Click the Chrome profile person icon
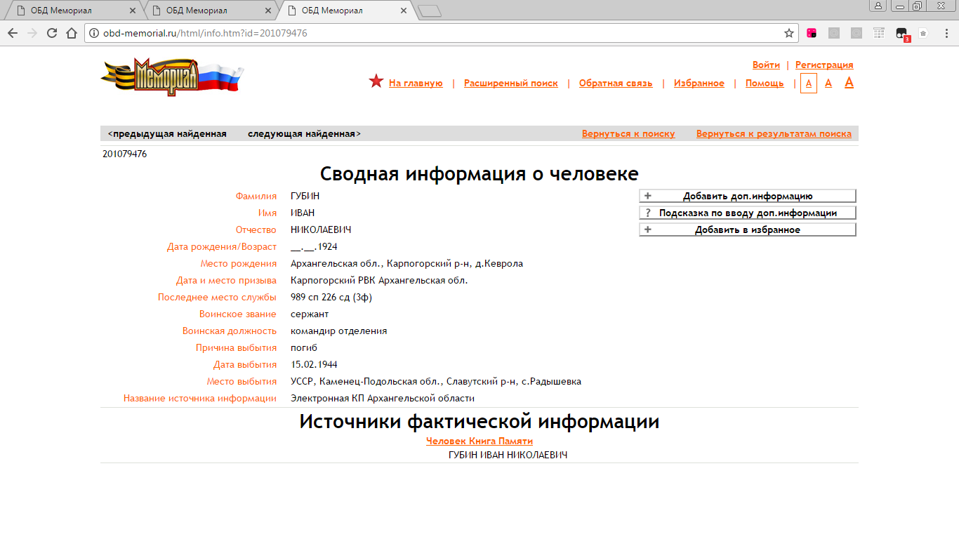The image size is (959, 539). [878, 6]
